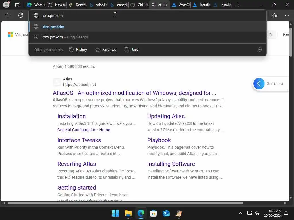Open Microsoft Store from taskbar
The width and height of the screenshot is (294, 220).
(153, 213)
